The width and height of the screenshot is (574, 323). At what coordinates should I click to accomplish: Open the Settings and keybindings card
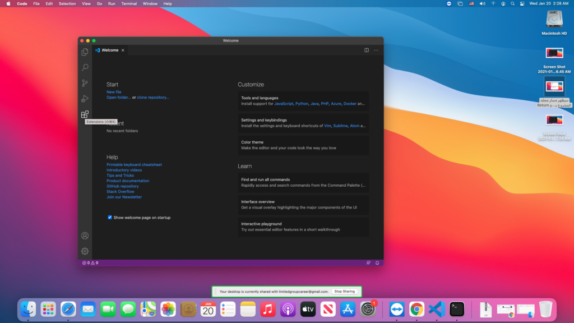[x=303, y=123]
